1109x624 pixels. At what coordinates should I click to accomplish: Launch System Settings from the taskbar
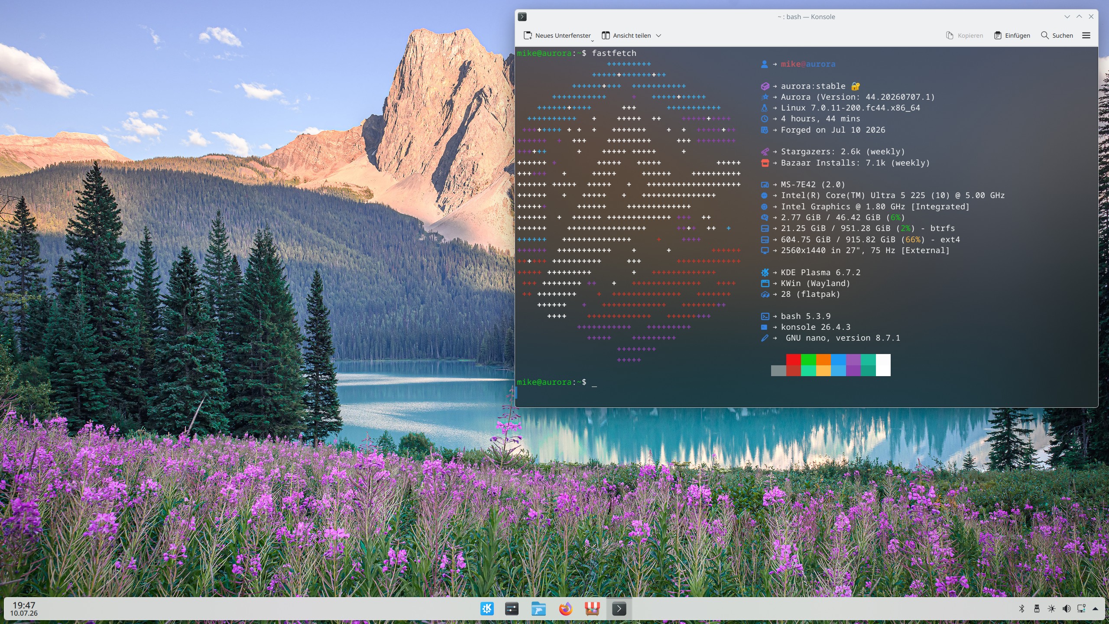click(x=512, y=609)
